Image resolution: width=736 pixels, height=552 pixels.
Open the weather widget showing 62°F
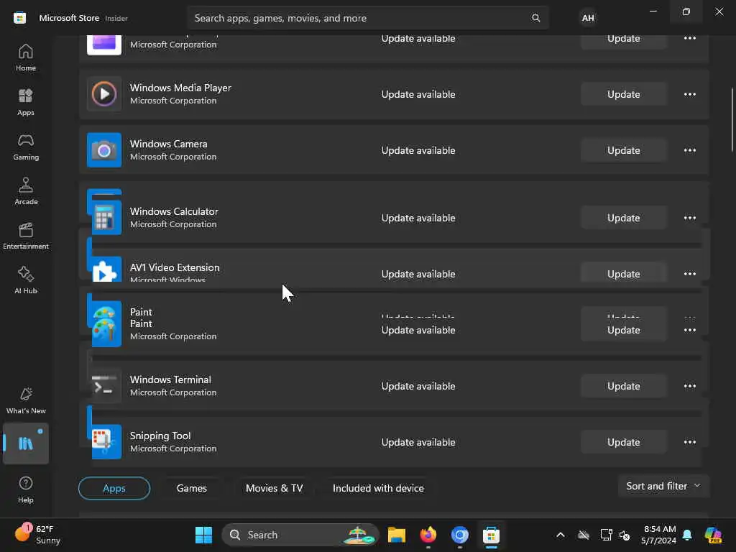coord(37,534)
